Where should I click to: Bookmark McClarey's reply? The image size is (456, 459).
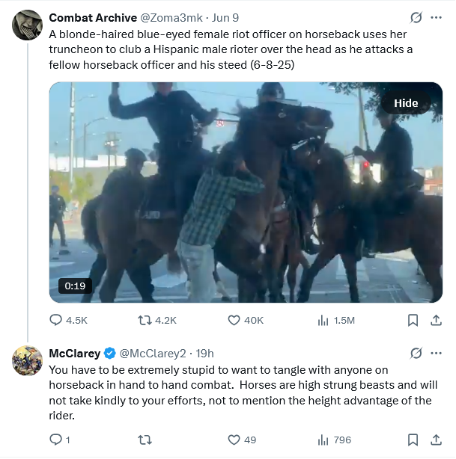412,440
